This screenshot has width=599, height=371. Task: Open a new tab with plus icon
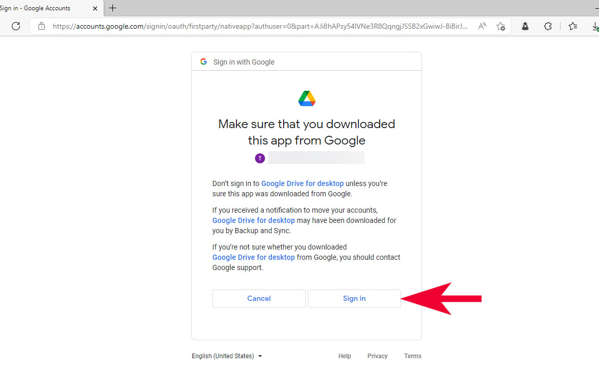112,8
